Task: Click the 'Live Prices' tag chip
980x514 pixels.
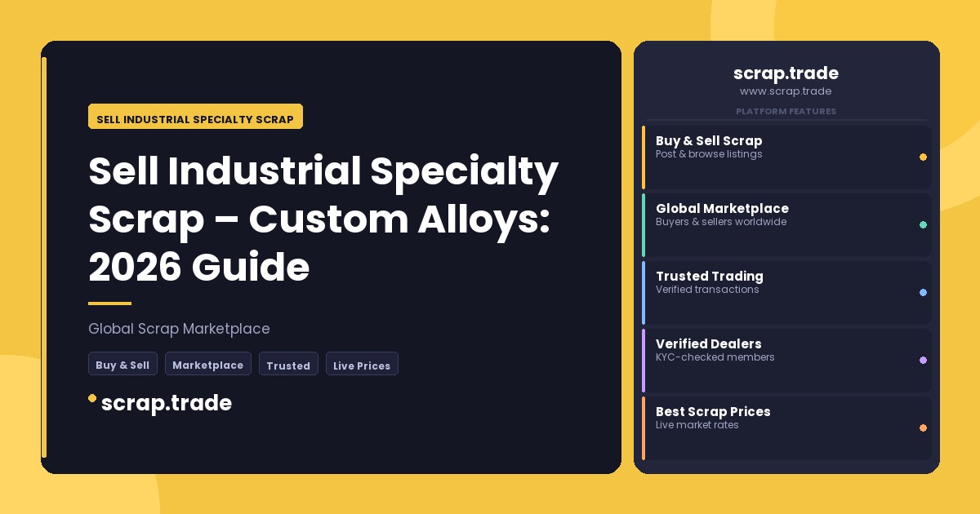Action: 362,364
